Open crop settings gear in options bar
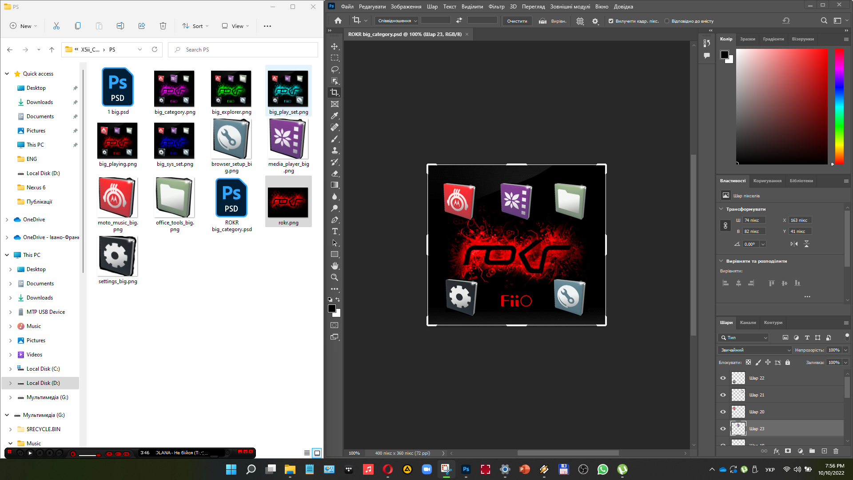This screenshot has width=853, height=480. 595,21
